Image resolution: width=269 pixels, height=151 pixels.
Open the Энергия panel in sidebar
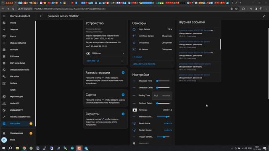18,29
